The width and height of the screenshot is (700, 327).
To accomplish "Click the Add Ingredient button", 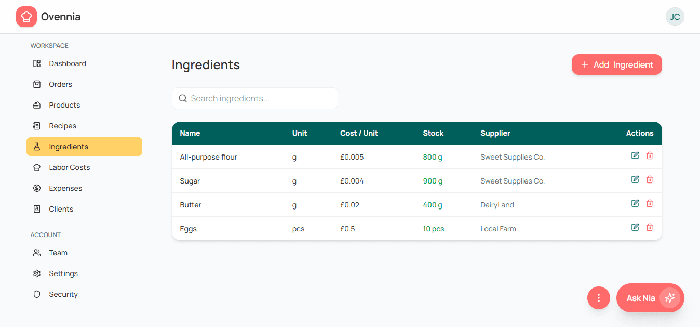I will click(x=616, y=64).
